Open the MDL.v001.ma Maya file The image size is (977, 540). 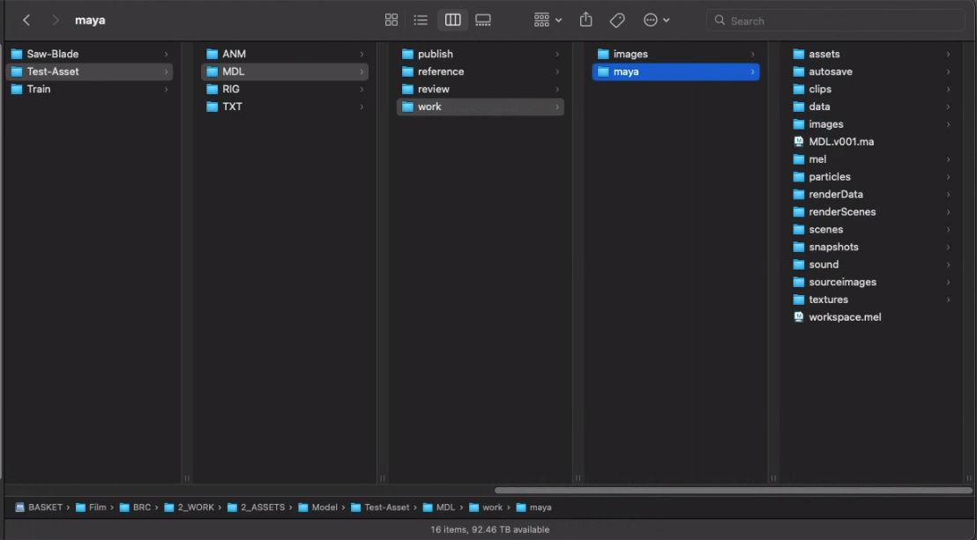[x=840, y=142]
